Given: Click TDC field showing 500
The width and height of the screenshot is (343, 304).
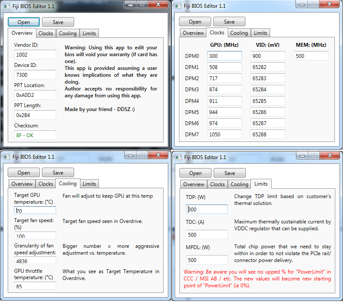Looking at the screenshot, I should (x=207, y=235).
